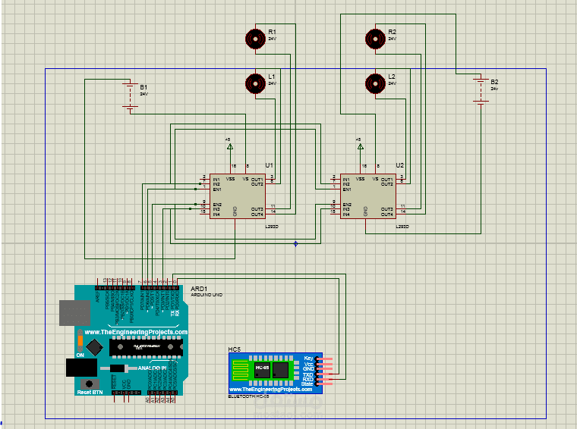Viewport: 577px width, 429px height.
Task: Click the power terminal above U1 VSS
Action: tap(230, 146)
